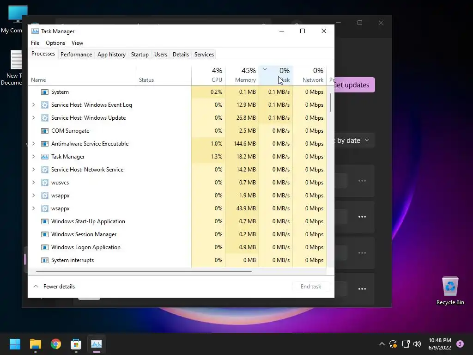Switch to the App history tab
Viewport: 473px width, 355px height.
click(x=111, y=55)
